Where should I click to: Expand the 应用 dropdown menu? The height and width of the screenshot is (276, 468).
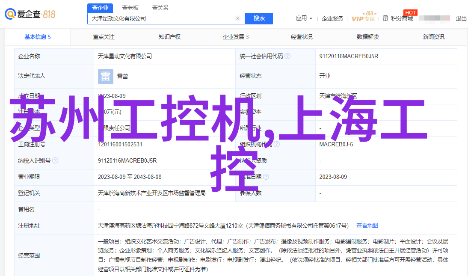(x=304, y=18)
